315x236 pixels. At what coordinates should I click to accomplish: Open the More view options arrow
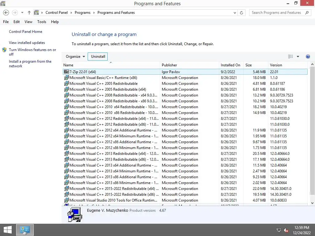click(x=298, y=57)
